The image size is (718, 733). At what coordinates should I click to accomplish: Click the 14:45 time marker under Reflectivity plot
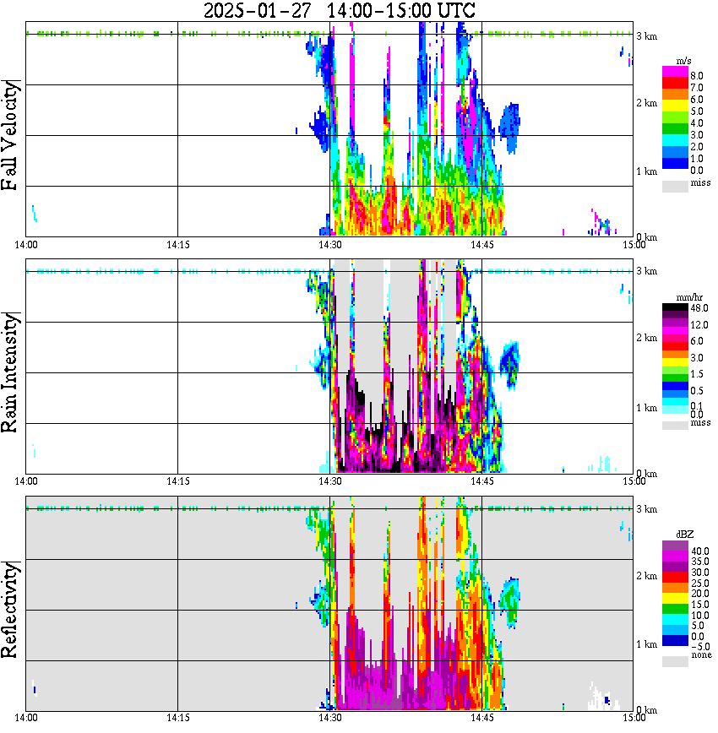[x=482, y=718]
